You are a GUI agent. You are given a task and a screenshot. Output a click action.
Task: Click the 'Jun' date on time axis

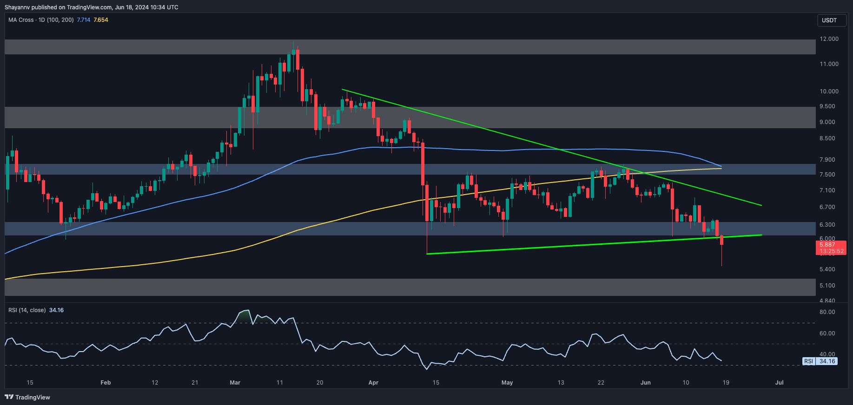(645, 382)
